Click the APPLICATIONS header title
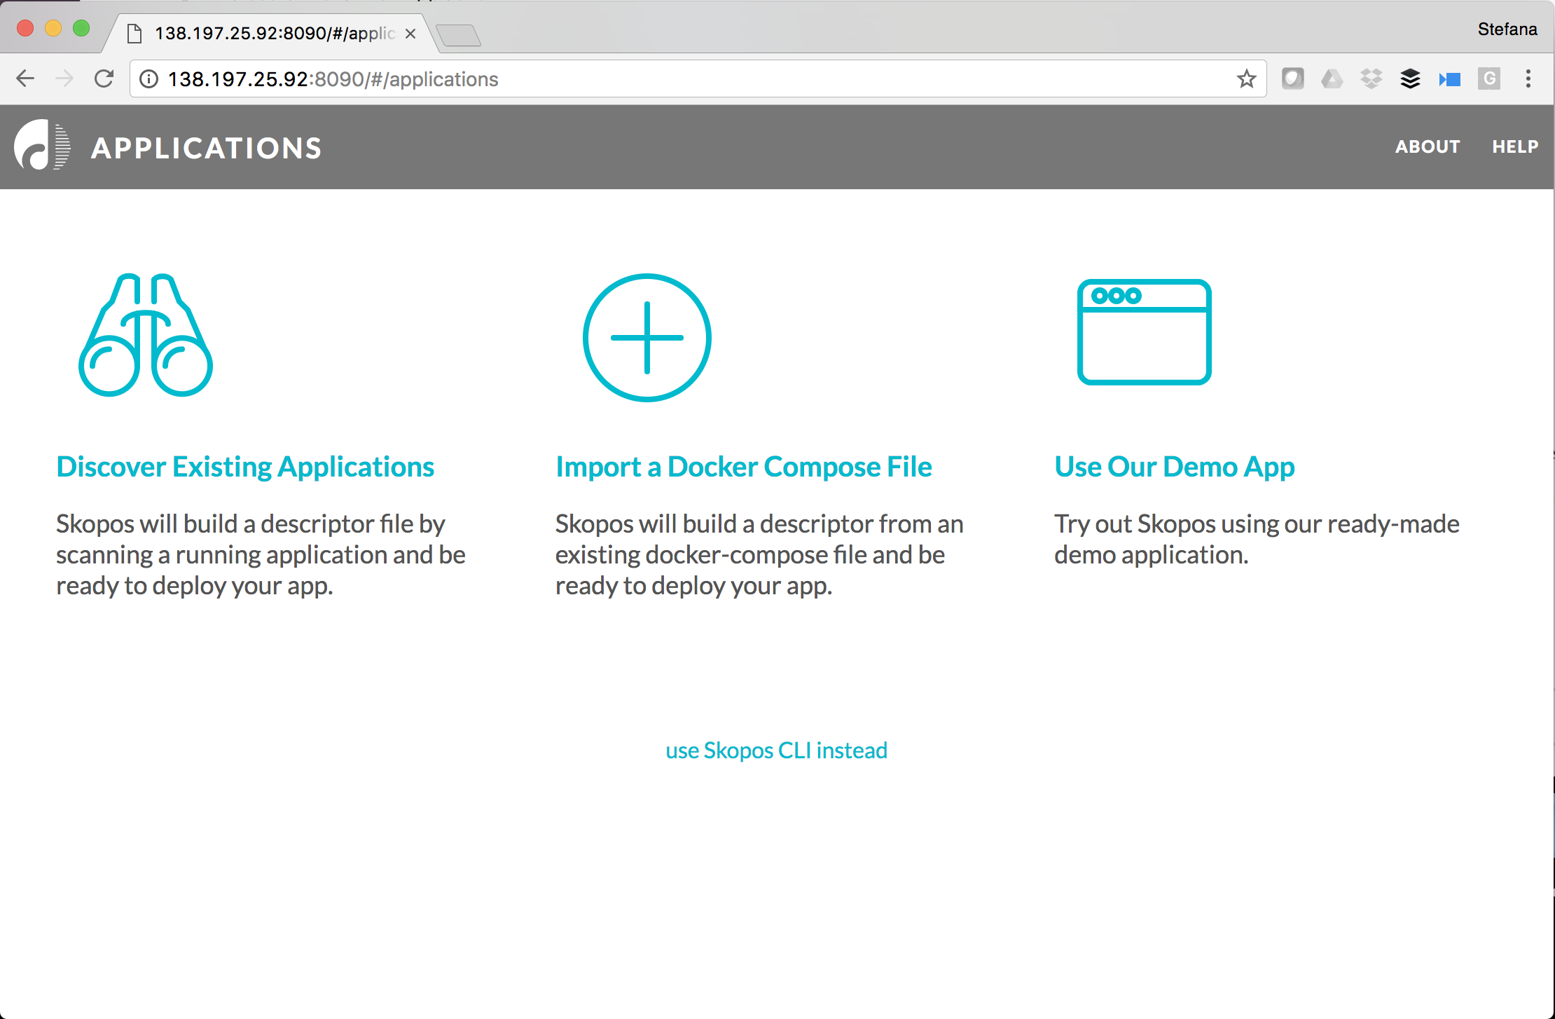This screenshot has height=1019, width=1555. click(x=207, y=148)
